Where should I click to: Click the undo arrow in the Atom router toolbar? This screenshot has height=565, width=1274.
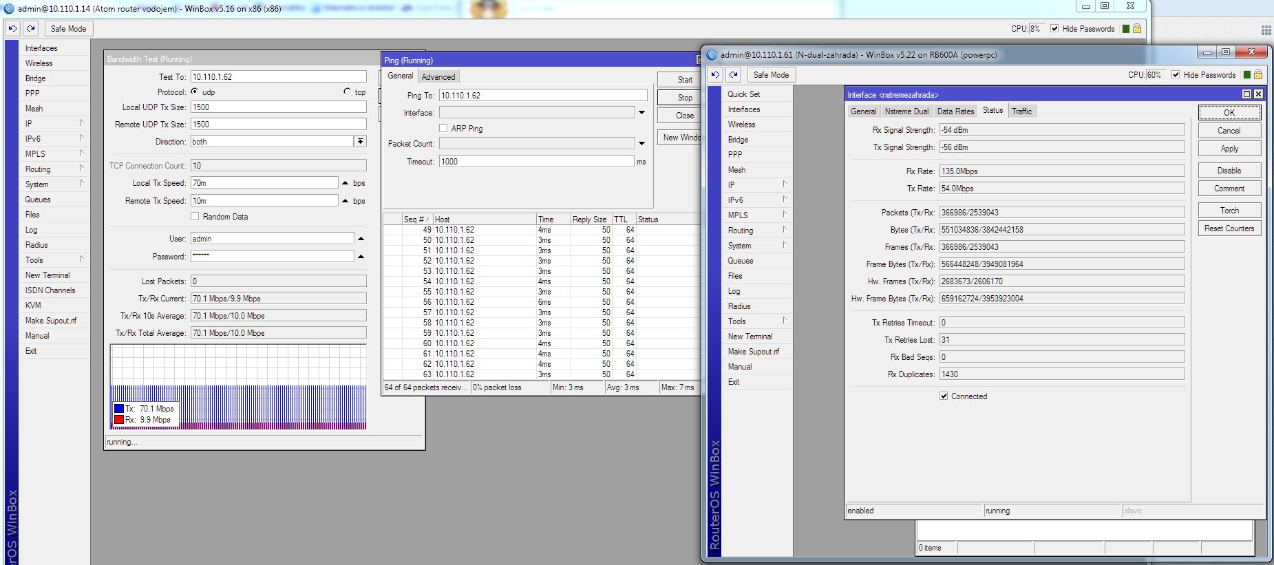click(12, 29)
